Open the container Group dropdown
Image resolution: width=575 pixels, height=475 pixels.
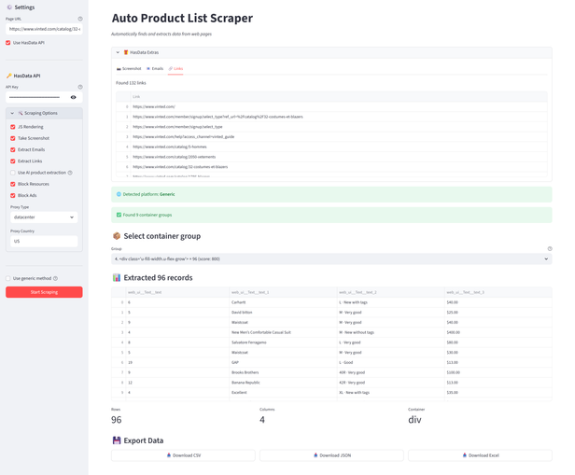coord(331,258)
